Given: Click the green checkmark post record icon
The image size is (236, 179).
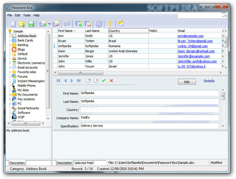Looking at the screenshot, I should [x=104, y=81].
